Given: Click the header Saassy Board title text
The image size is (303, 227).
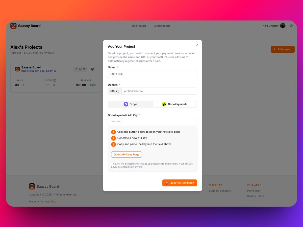Looking at the screenshot, I should (29, 26).
